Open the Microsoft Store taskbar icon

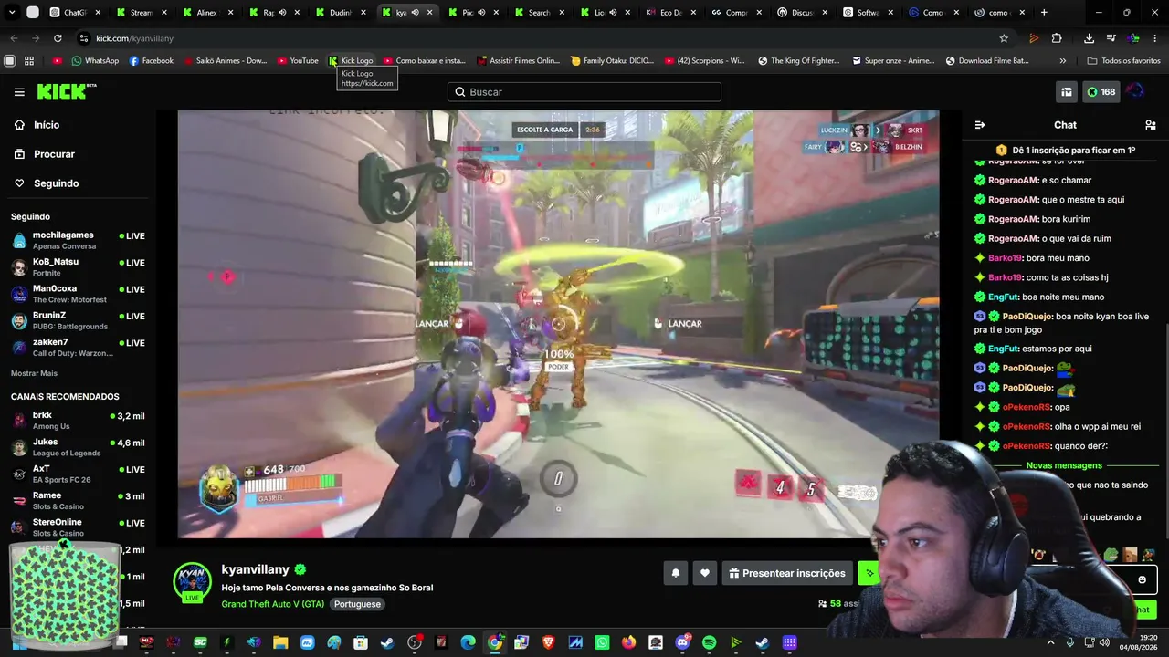pos(361,642)
